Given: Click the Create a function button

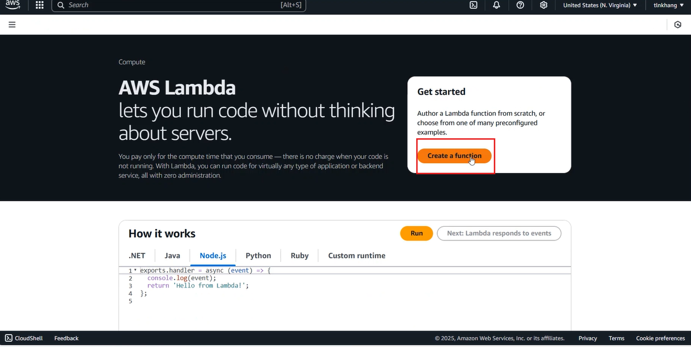Looking at the screenshot, I should click(454, 156).
